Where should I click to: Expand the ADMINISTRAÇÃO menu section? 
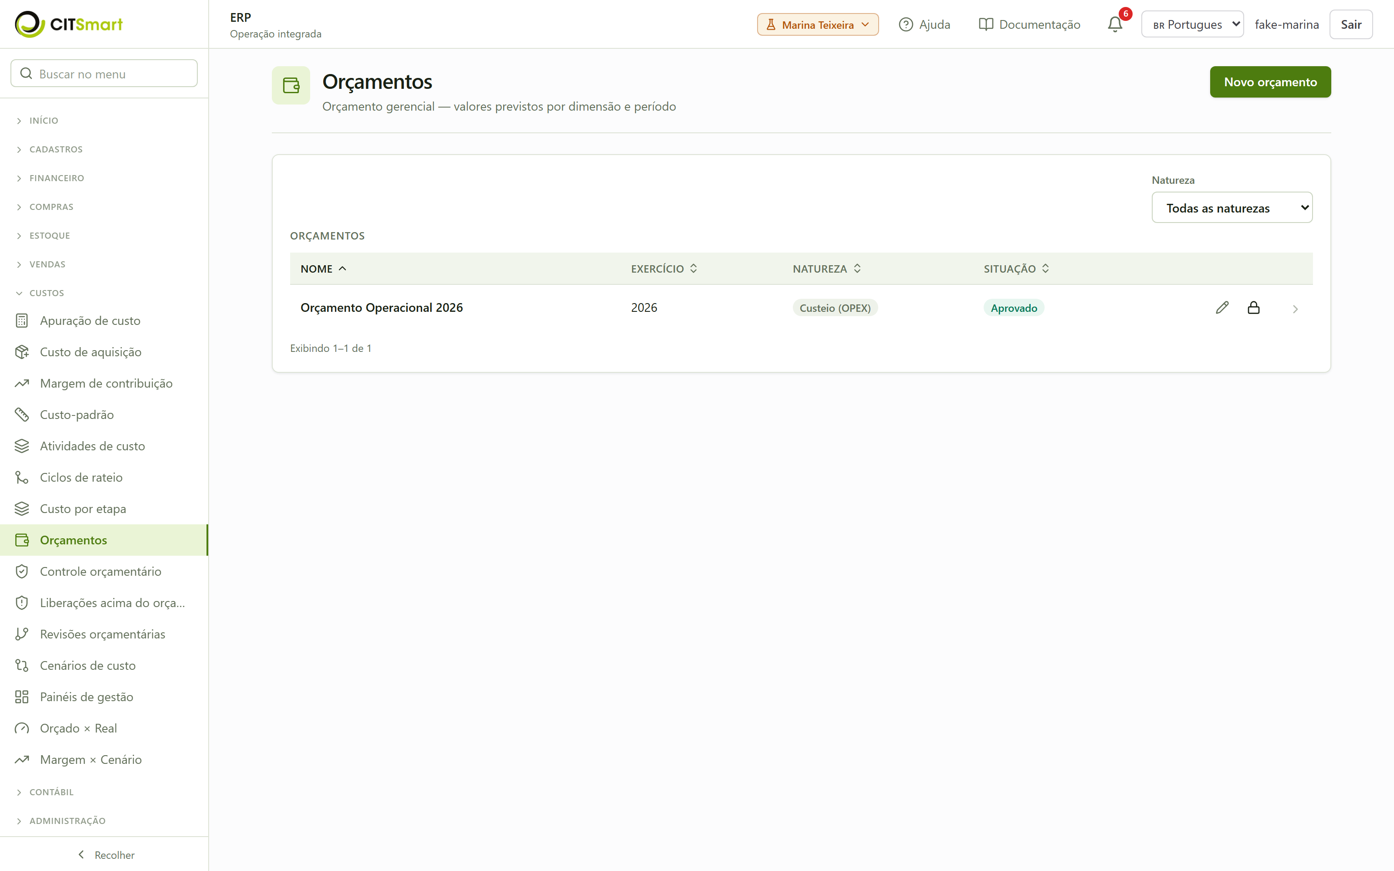tap(104, 821)
